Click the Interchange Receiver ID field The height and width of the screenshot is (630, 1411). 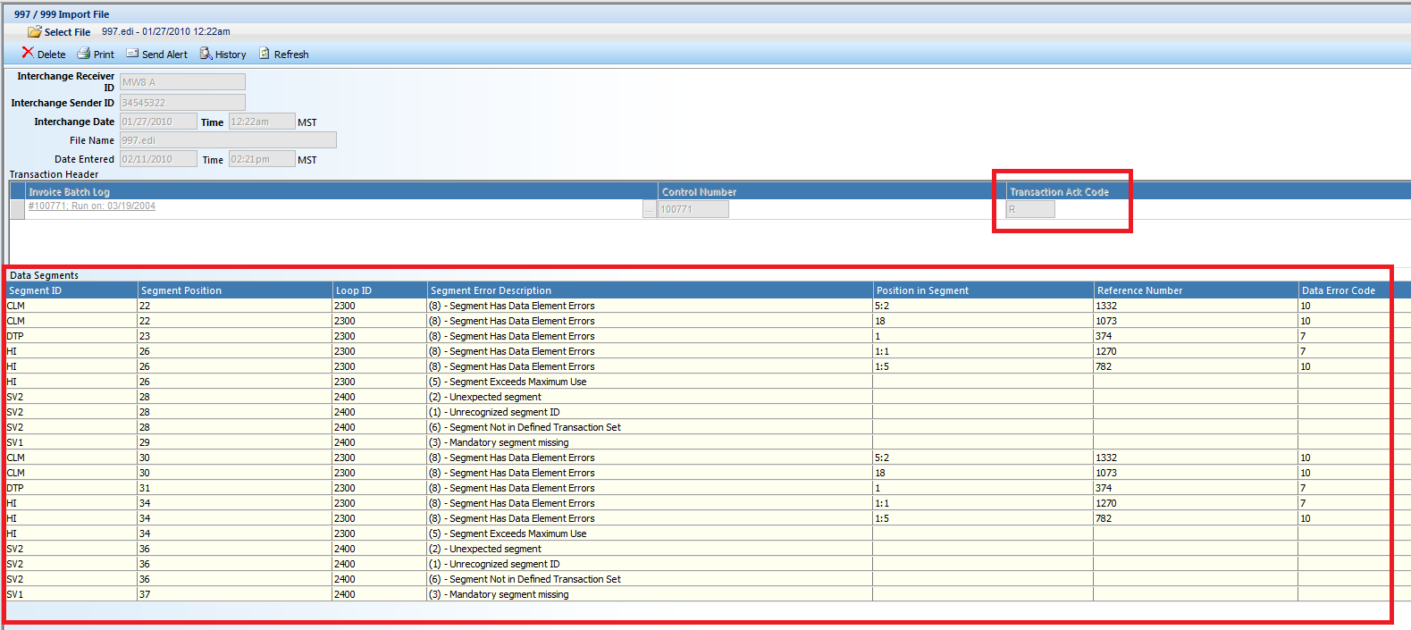(182, 81)
